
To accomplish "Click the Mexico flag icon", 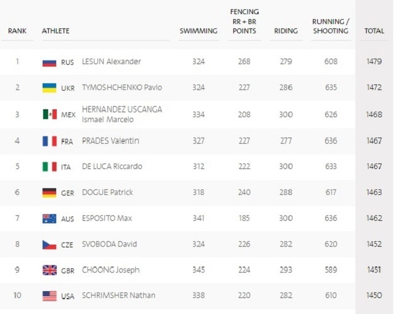I will click(x=49, y=115).
